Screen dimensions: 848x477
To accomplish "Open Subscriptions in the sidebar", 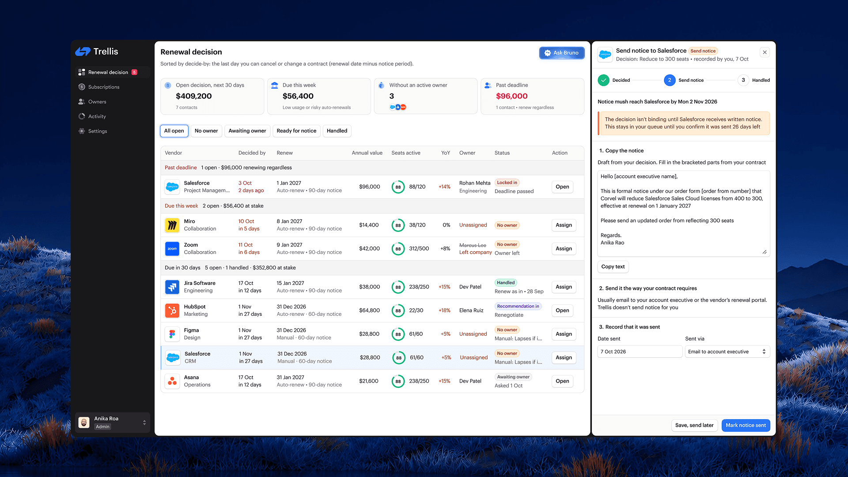I will click(103, 87).
